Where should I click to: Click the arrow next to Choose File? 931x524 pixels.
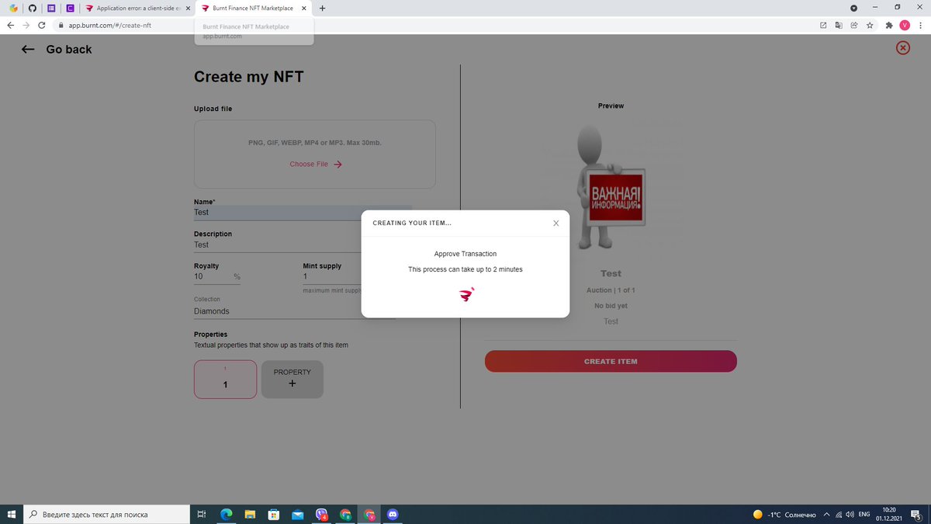click(337, 165)
